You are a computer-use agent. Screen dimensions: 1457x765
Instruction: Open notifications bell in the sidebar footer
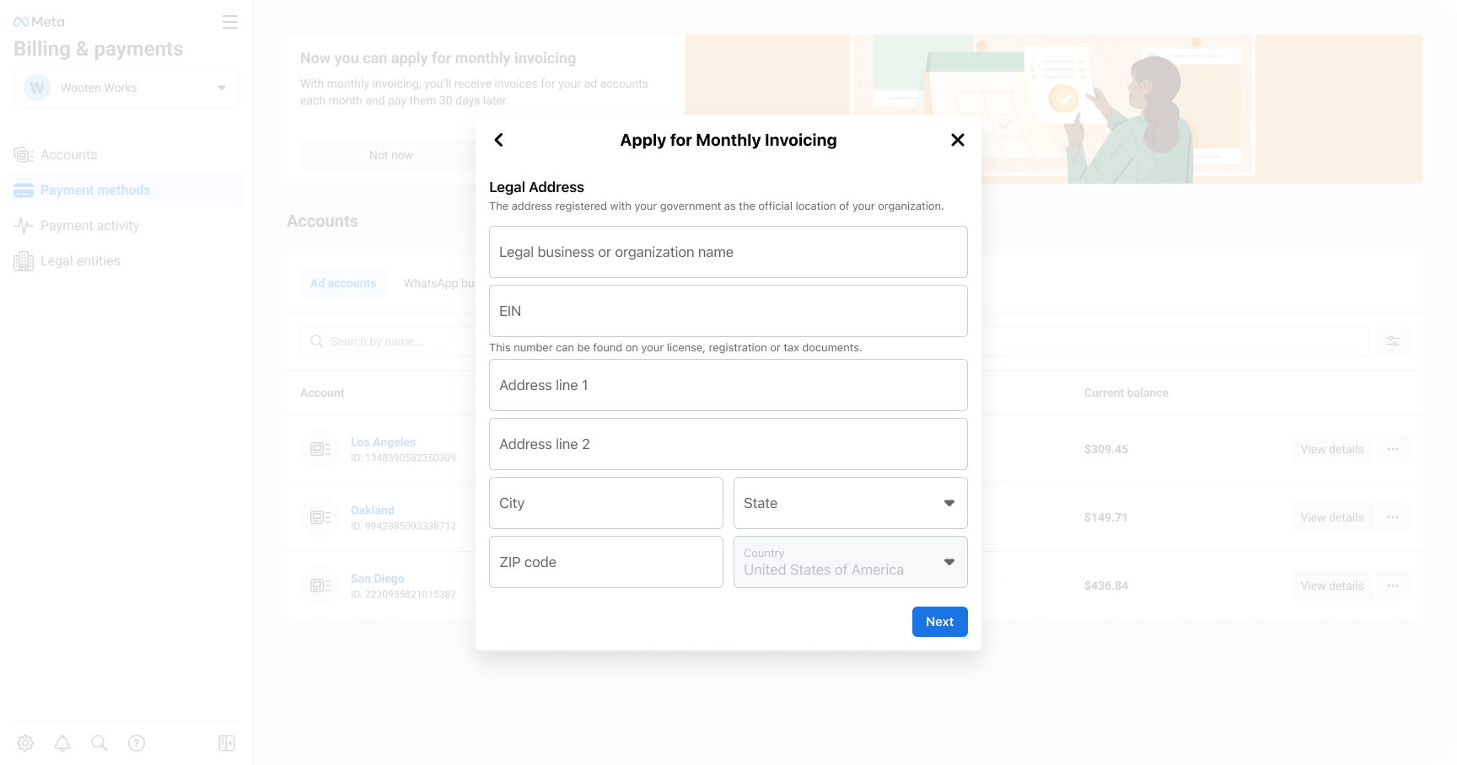(62, 743)
